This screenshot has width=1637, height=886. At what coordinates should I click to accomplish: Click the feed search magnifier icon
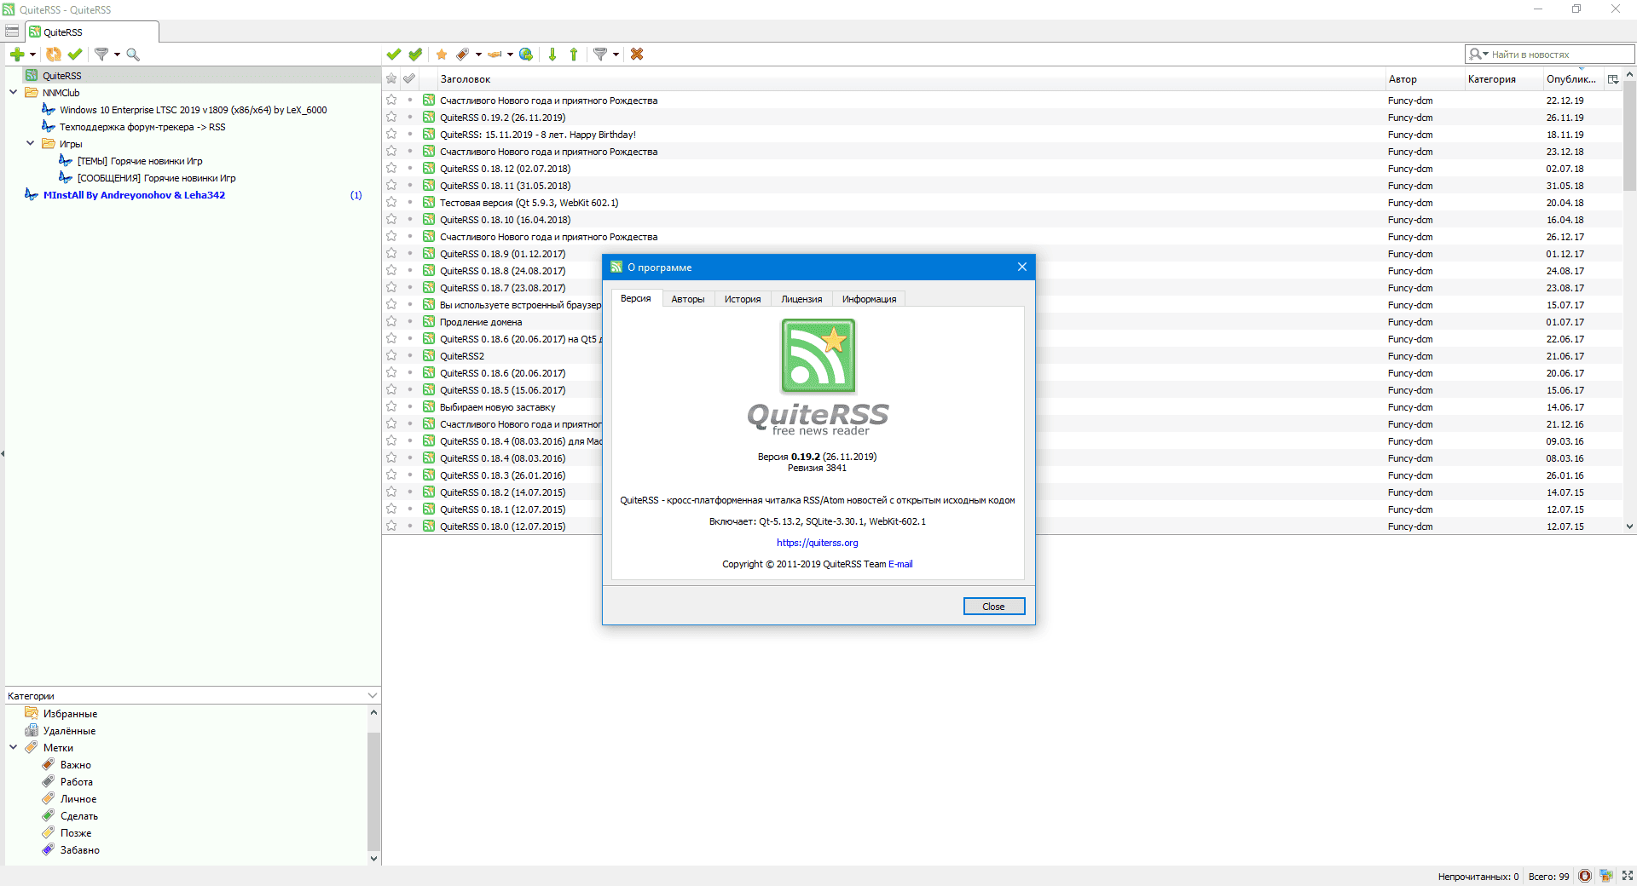click(133, 55)
